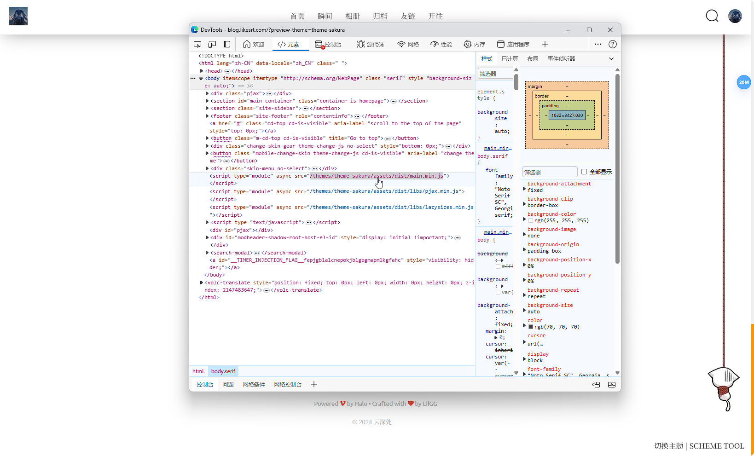Expand the display computed property
754x456 pixels.
click(524, 359)
